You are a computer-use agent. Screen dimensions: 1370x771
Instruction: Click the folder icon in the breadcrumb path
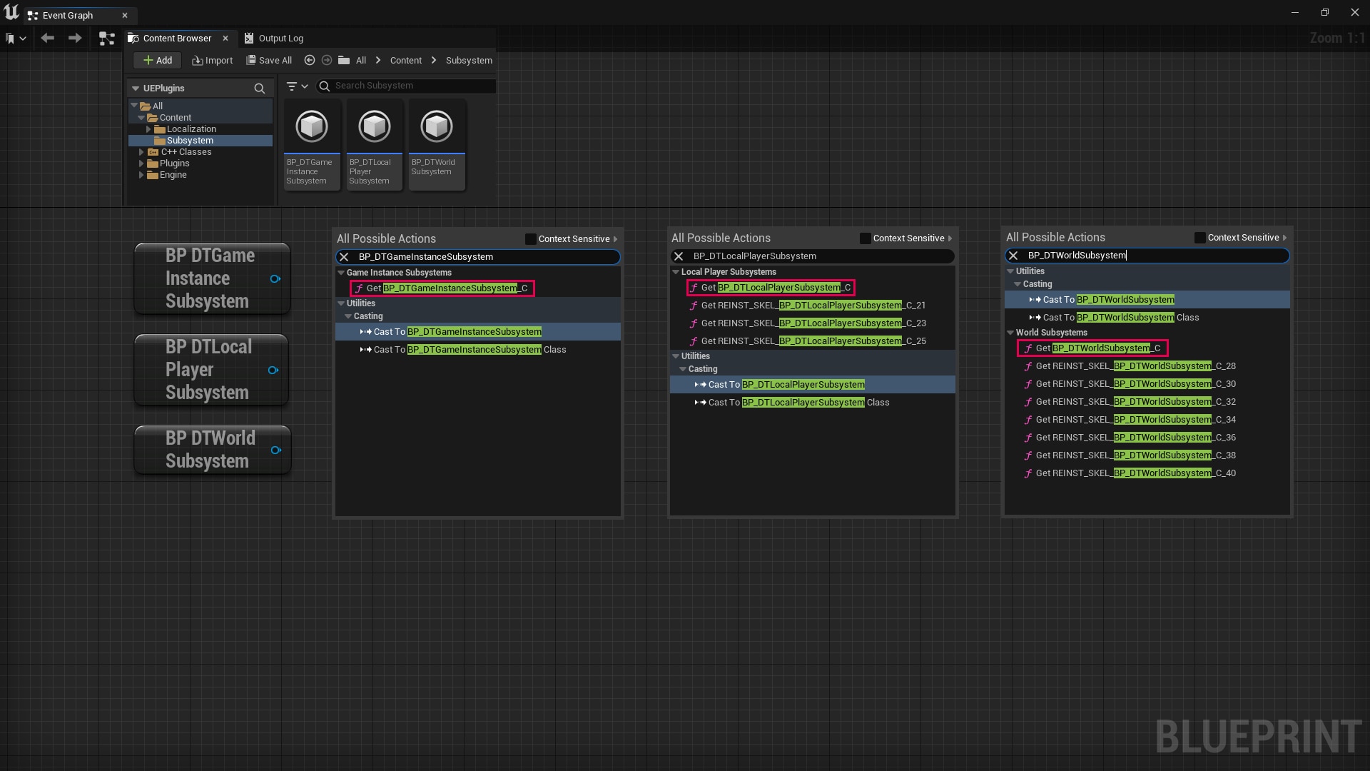pos(343,60)
